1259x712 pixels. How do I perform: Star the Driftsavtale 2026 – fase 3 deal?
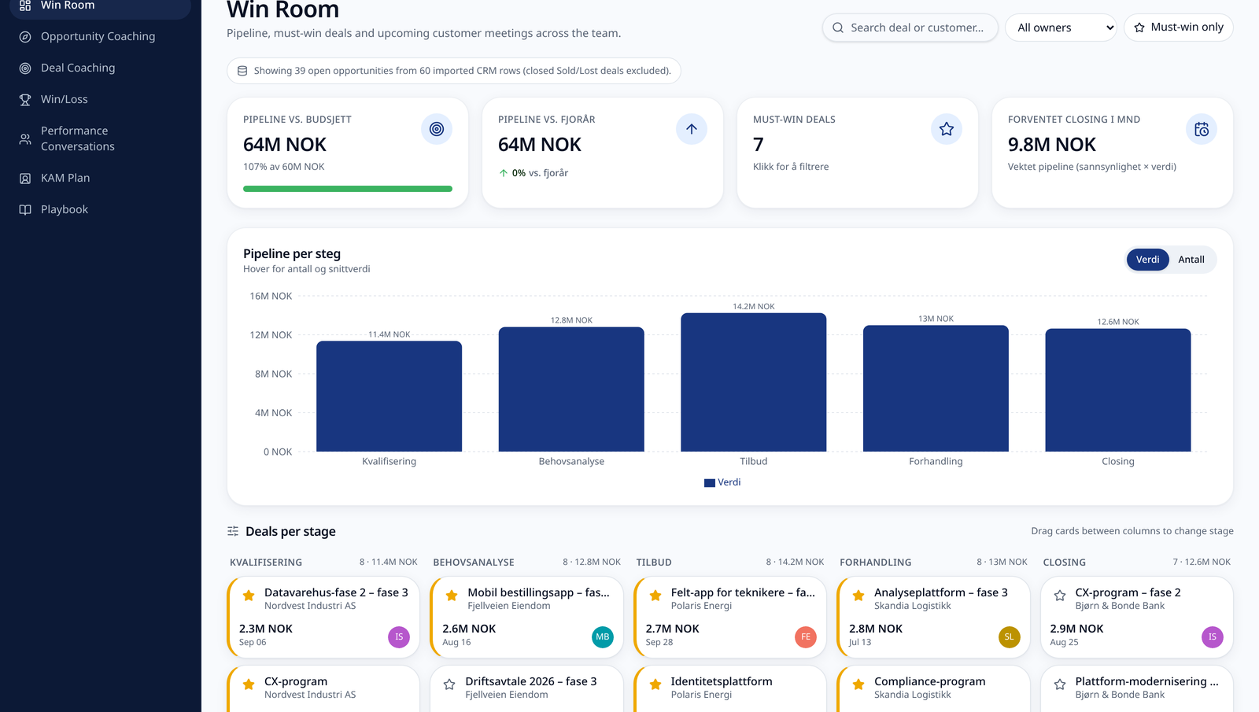pyautogui.click(x=449, y=684)
